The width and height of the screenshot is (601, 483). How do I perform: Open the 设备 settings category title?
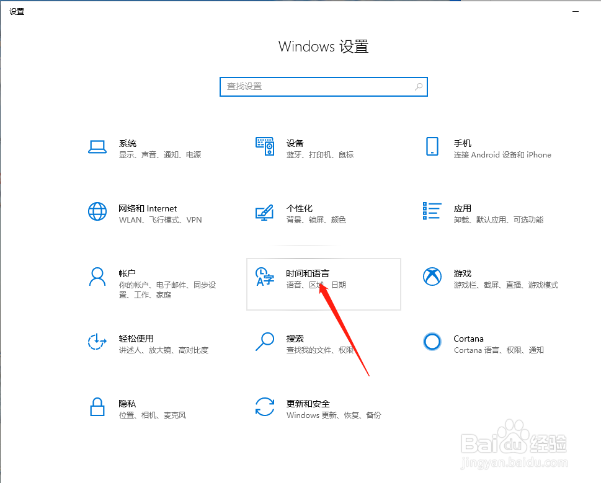(295, 143)
